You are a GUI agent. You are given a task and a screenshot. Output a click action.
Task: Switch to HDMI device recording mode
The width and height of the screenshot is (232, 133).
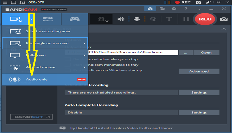coord(48,19)
